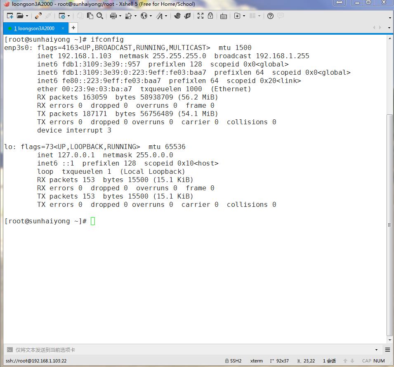
Task: Click the title bar double-arrow toggle button
Action: (339, 3)
